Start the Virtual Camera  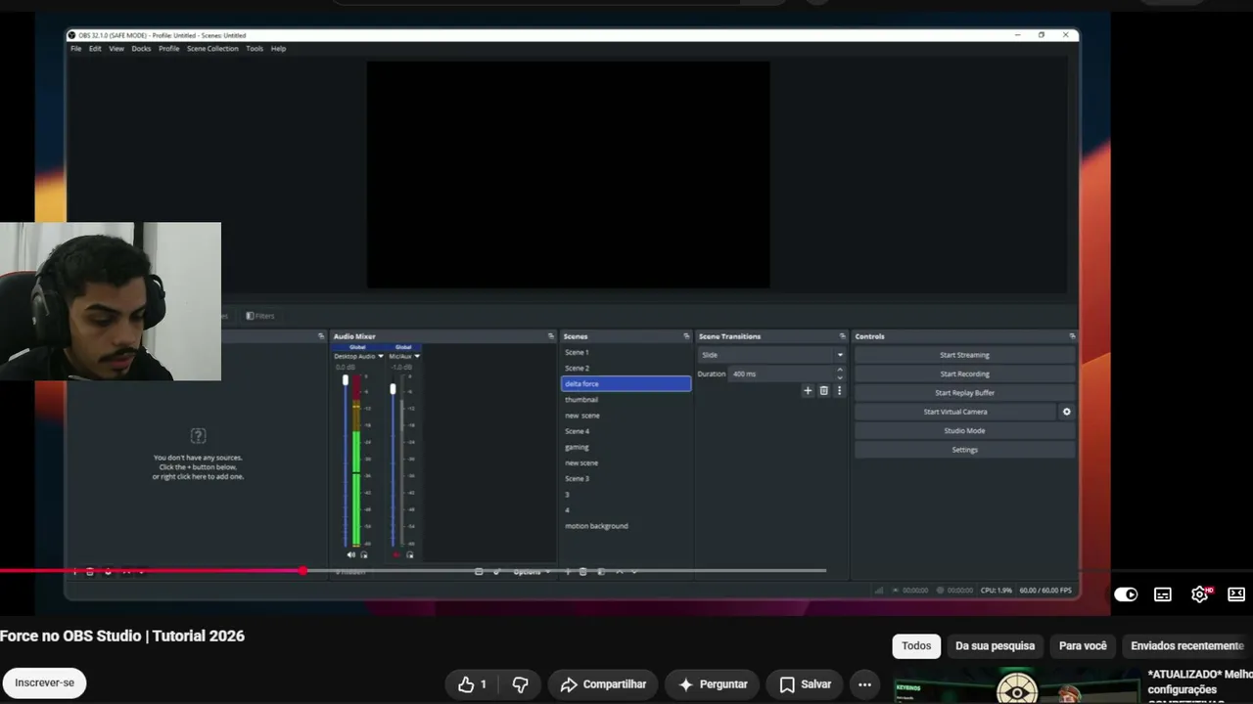pyautogui.click(x=955, y=412)
